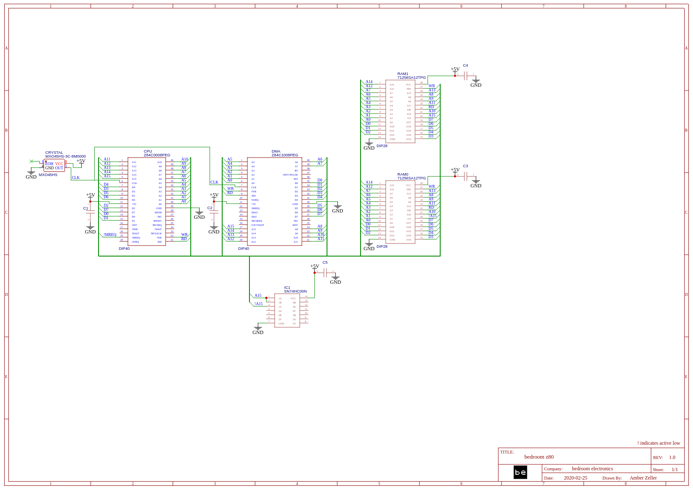
Task: Click the RAM1 memory chip symbol
Action: [x=400, y=111]
